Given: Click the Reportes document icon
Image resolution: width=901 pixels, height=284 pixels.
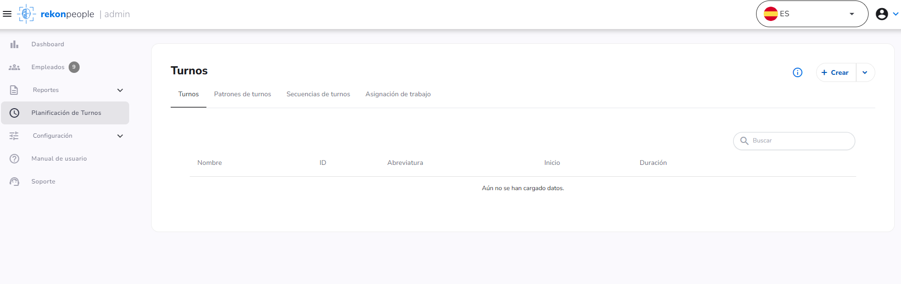Looking at the screenshot, I should point(14,90).
